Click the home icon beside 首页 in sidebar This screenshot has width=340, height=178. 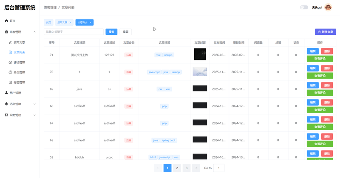(x=6, y=21)
